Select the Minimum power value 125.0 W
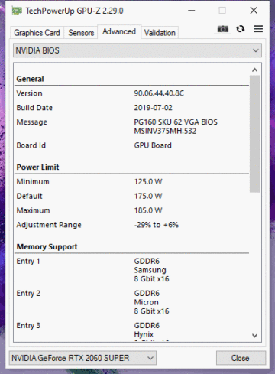This screenshot has width=275, height=374. (x=148, y=182)
